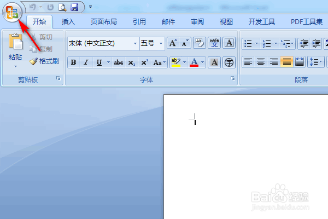Click the Shrink Font icon
Image resolution: width=328 pixels, height=219 pixels.
pos(185,43)
